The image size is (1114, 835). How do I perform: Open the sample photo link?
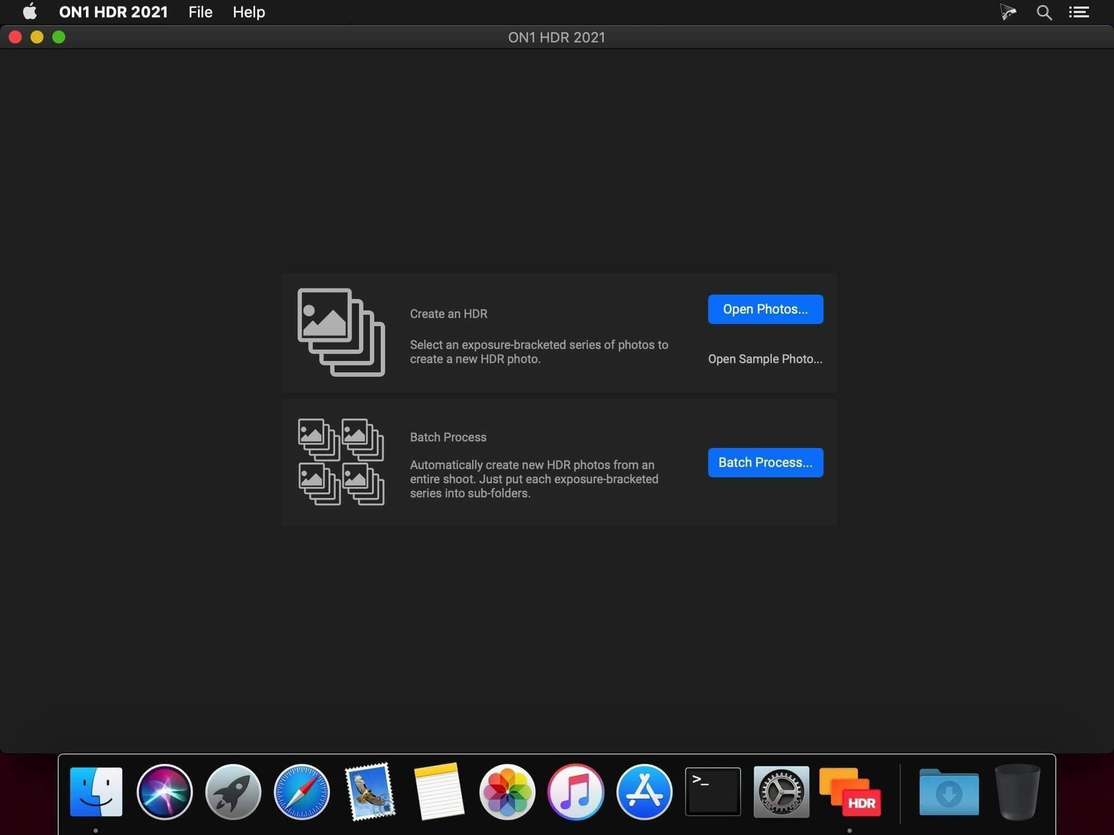click(x=765, y=359)
